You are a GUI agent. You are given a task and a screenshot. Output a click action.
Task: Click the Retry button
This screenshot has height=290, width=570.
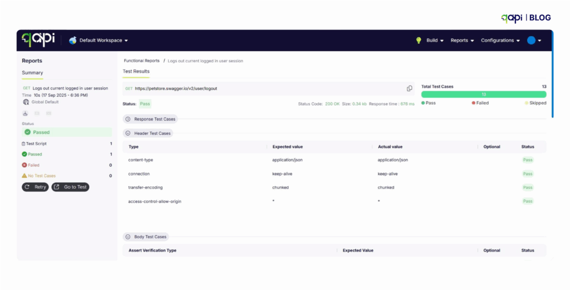[x=35, y=187]
